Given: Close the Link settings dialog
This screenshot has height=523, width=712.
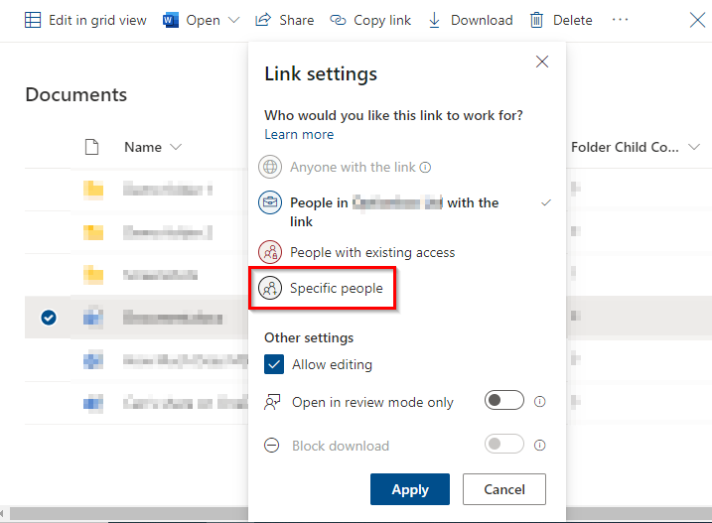Looking at the screenshot, I should [542, 62].
